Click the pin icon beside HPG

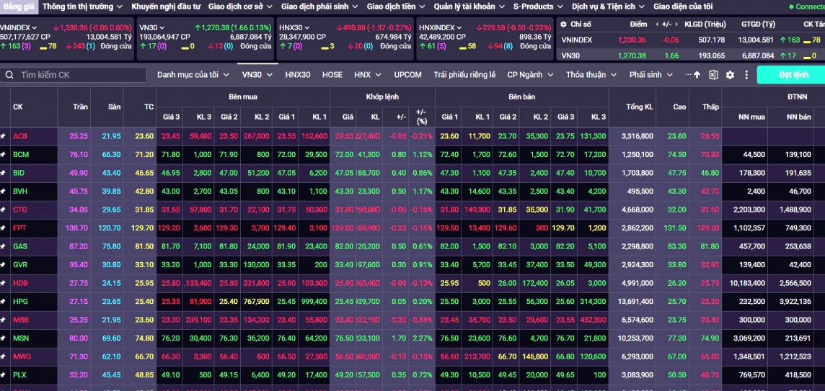[x=4, y=301]
